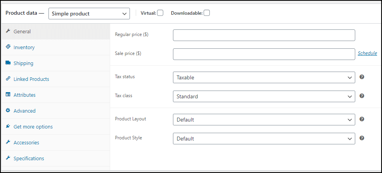Viewport: 382px width, 173px height.
Task: Enable the Virtual checkbox
Action: coord(160,13)
